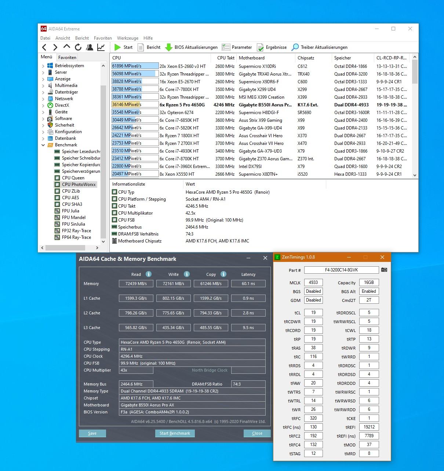The height and width of the screenshot is (471, 444).
Task: Click the back navigation arrow in AIDA64 toolbar
Action: 44,47
